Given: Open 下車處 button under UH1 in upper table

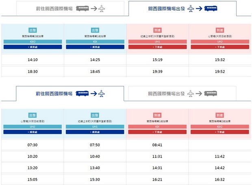Looking at the screenshot, I should (158, 47).
